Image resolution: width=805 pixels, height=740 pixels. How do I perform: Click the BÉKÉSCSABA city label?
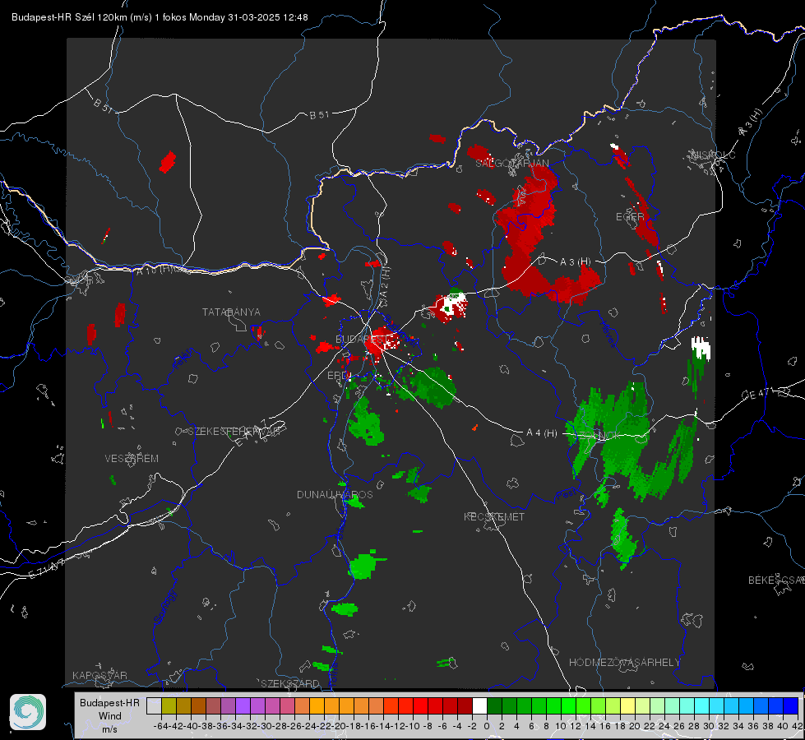pos(776,580)
